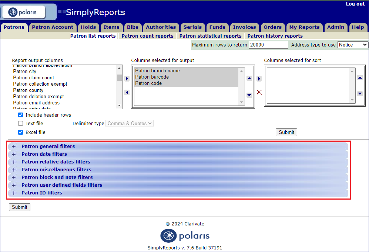Add selected column to output with right arrow
This screenshot has width=369, height=252.
(x=127, y=79)
